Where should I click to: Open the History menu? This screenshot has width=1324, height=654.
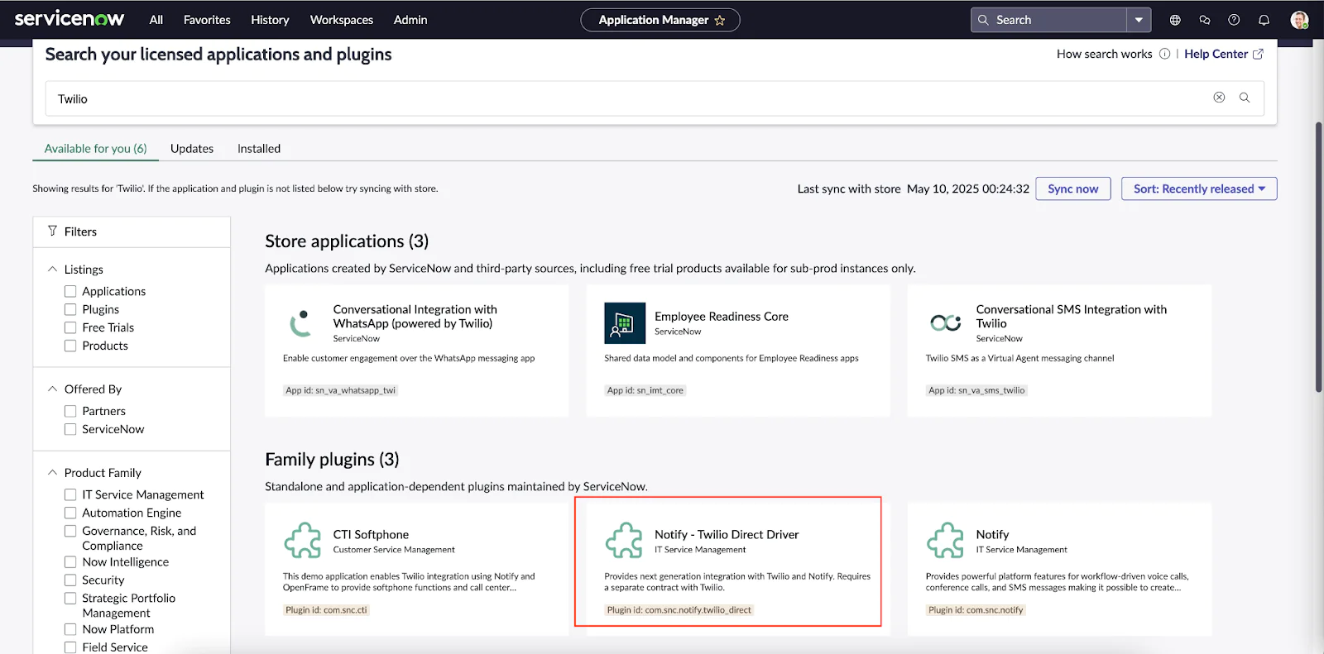(270, 20)
